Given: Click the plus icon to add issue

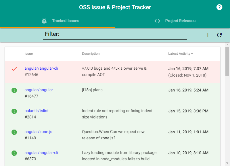Looking at the screenshot, I should point(208,35).
